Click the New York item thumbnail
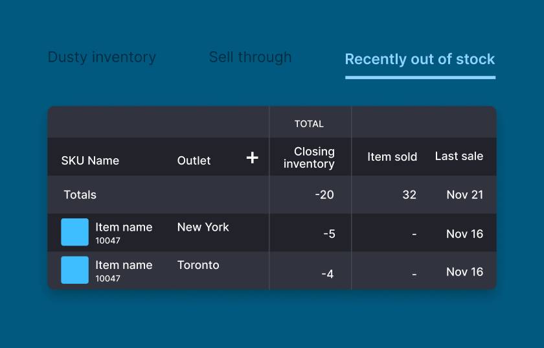Image resolution: width=544 pixels, height=348 pixels. click(75, 232)
